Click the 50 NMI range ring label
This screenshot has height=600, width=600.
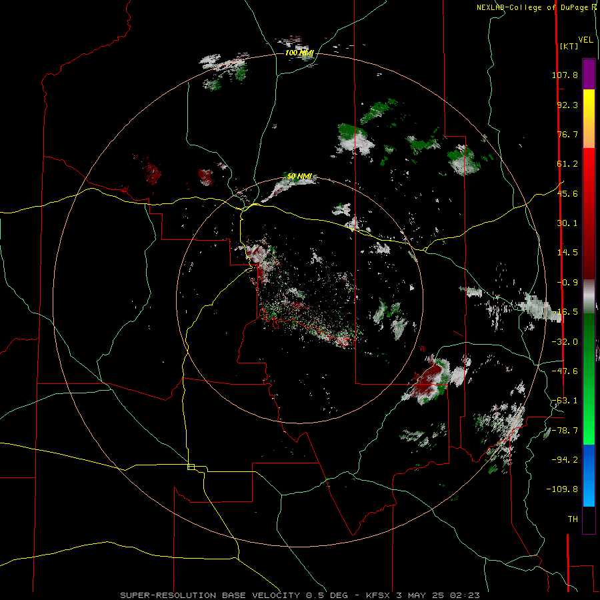pyautogui.click(x=299, y=177)
